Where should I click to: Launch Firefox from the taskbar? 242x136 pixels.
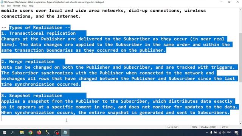[x=39, y=133]
